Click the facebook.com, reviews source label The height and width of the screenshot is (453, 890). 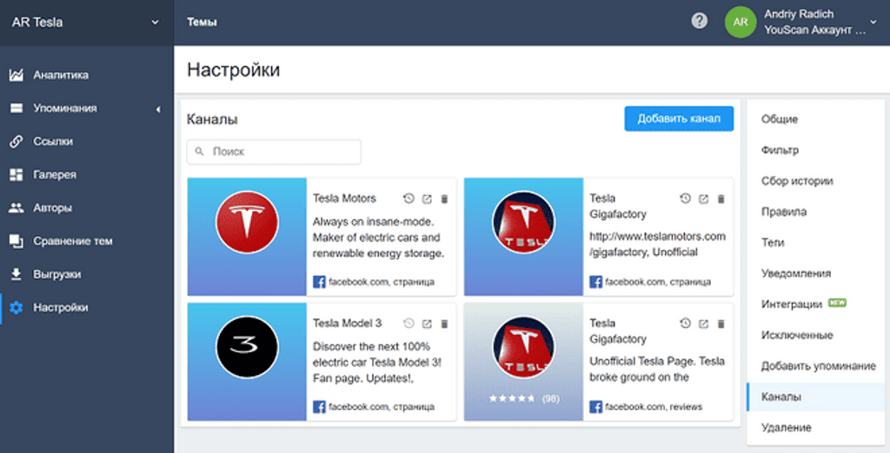(654, 406)
